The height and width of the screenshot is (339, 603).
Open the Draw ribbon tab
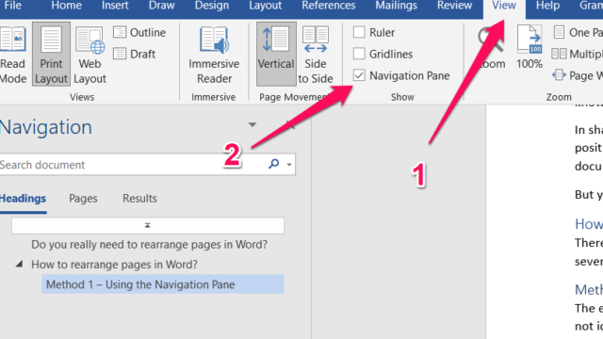[x=161, y=6]
